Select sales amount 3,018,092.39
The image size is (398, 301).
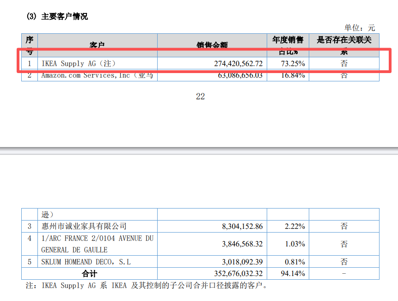tap(242, 262)
